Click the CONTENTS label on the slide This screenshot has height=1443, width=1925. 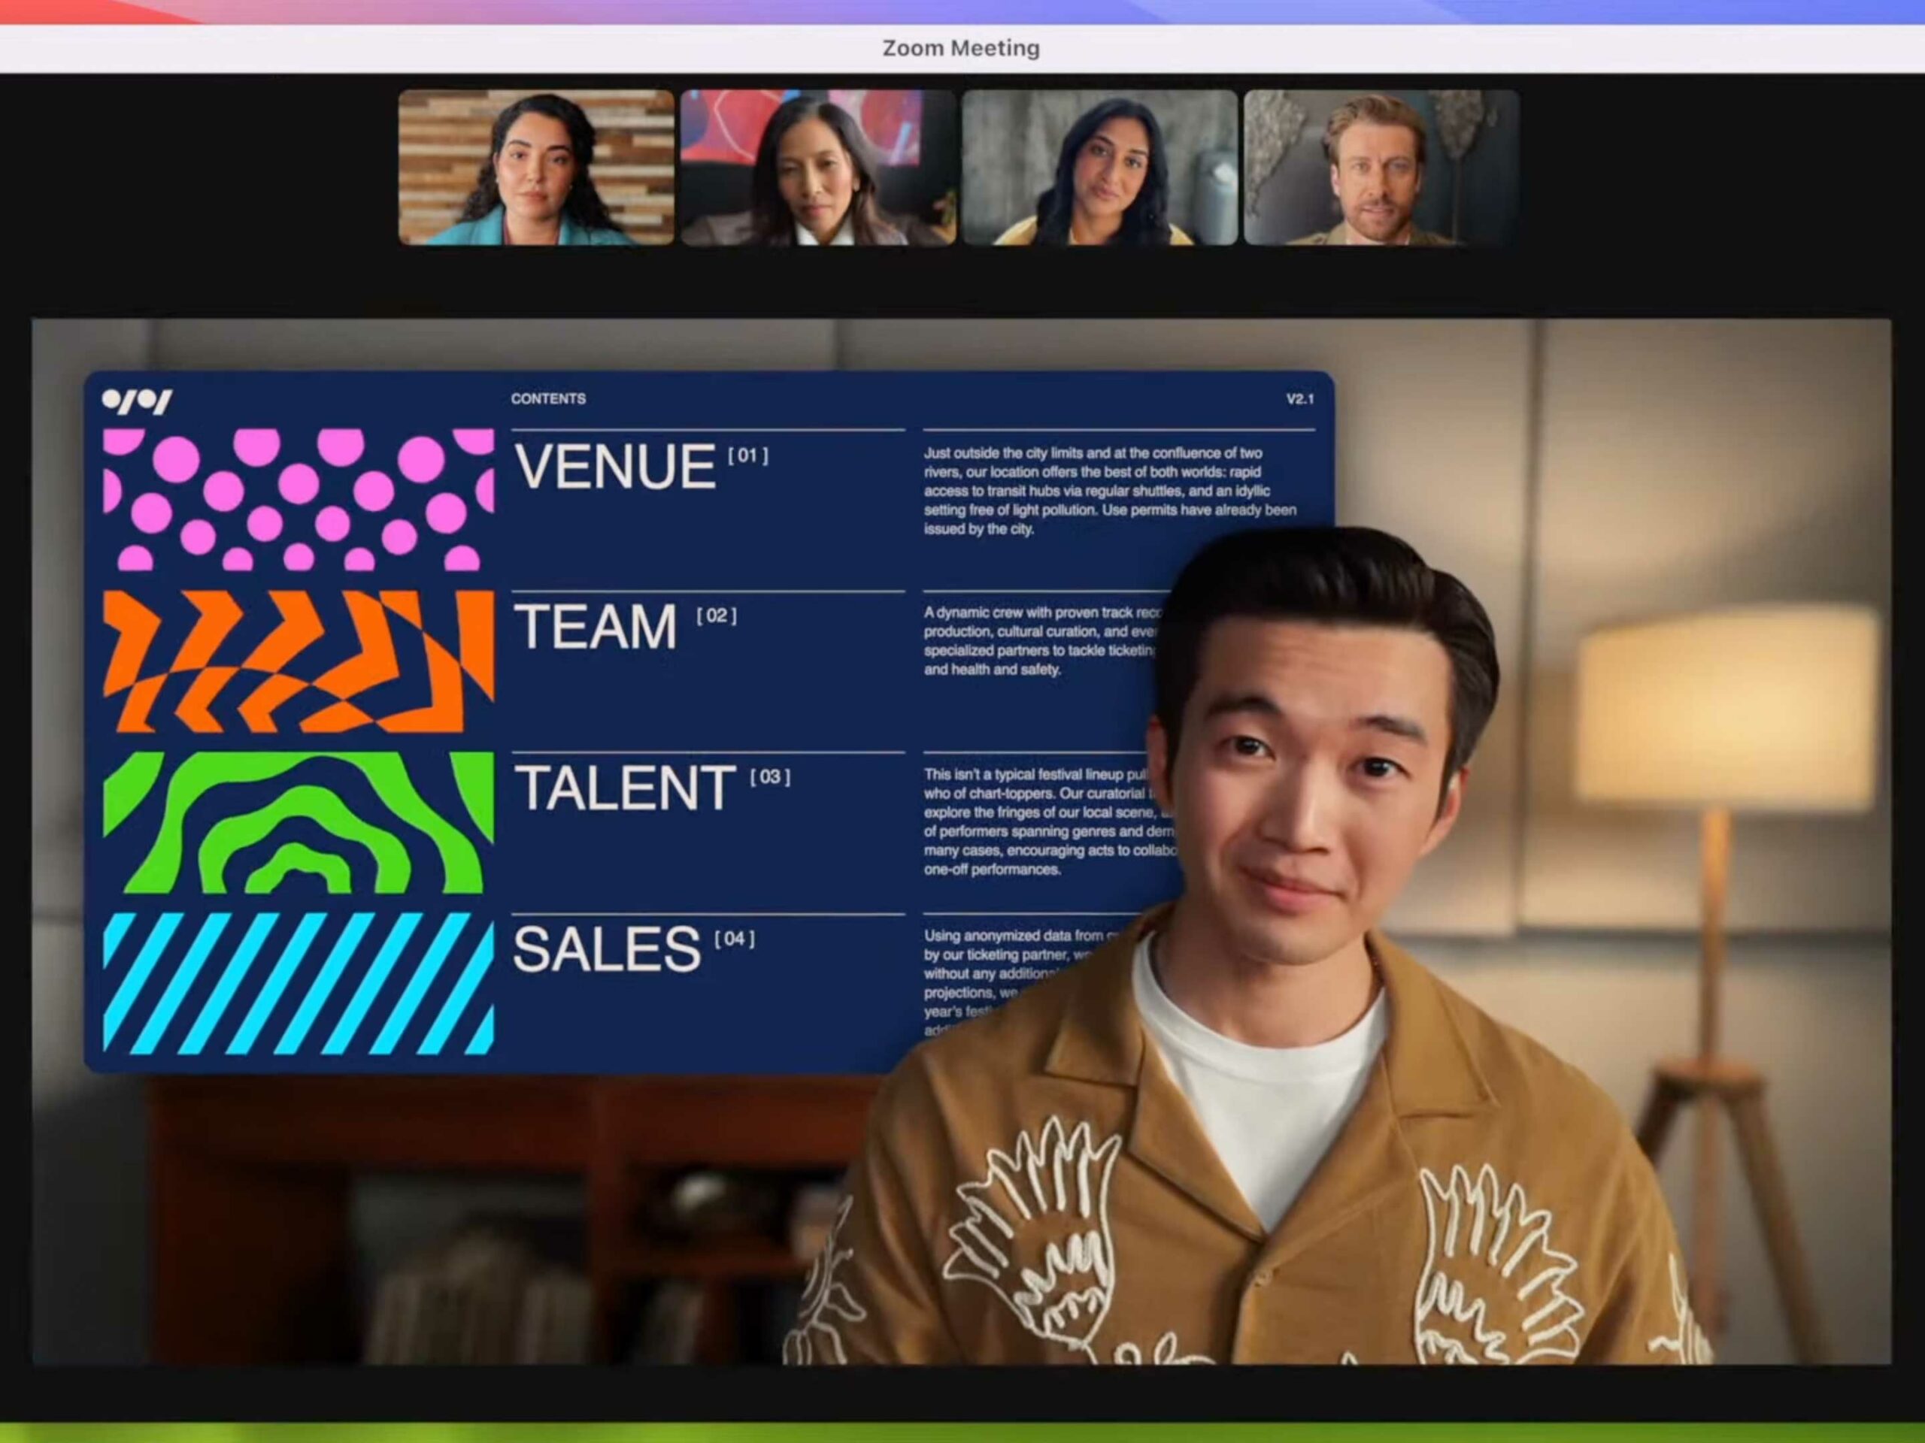(548, 398)
